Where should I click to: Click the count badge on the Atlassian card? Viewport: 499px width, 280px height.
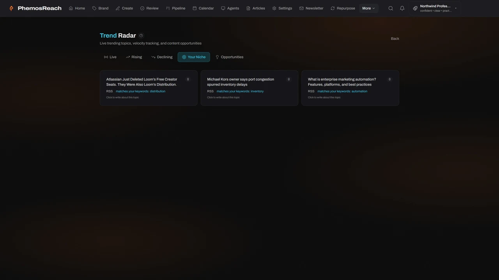[188, 79]
